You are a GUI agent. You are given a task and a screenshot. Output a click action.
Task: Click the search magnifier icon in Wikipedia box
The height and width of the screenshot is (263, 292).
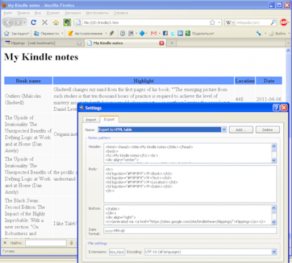273,22
